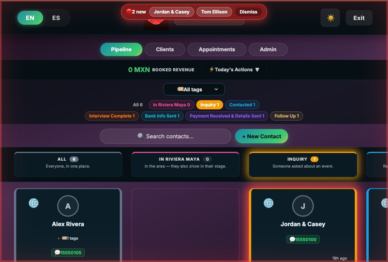The width and height of the screenshot is (388, 262).
Task: Click the BOOKED REVENUE label
Action: tap(173, 70)
